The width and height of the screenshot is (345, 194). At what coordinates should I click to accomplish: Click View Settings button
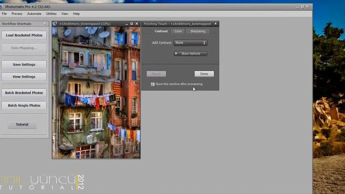(x=24, y=77)
